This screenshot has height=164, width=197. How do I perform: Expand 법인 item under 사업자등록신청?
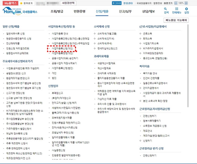[x=49, y=78]
